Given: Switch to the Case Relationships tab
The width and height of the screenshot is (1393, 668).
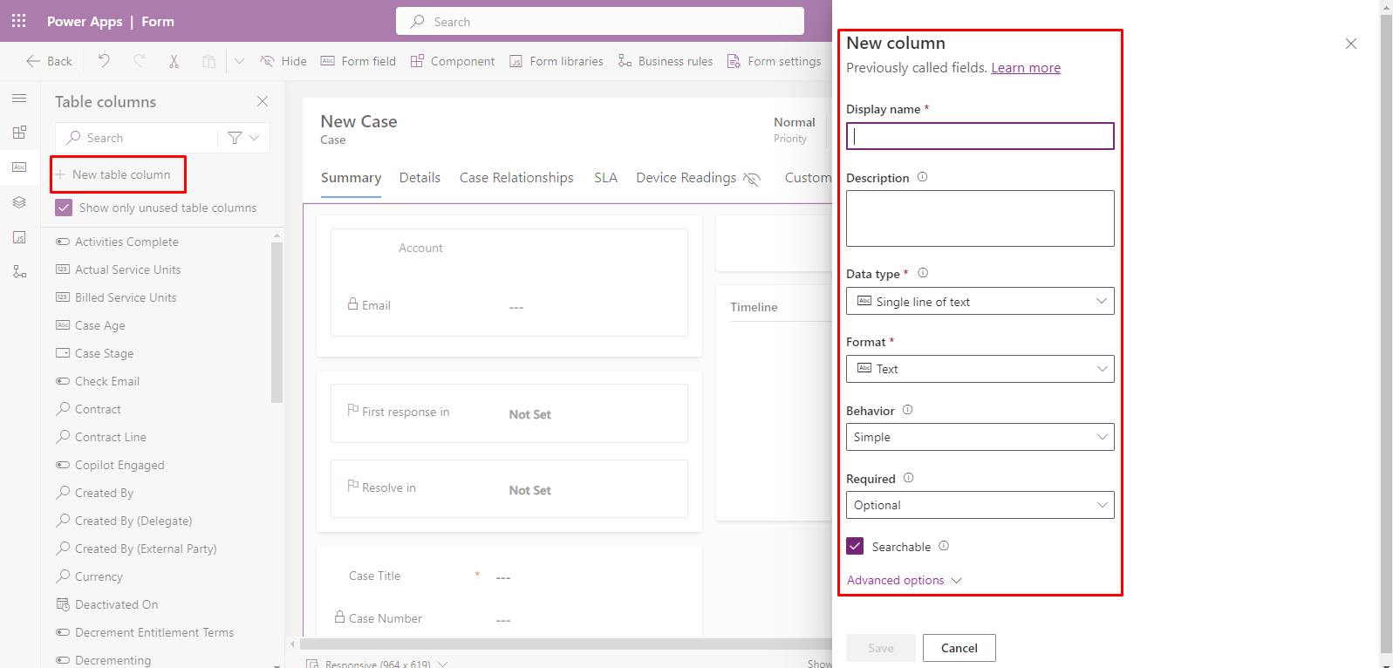Looking at the screenshot, I should pyautogui.click(x=516, y=178).
